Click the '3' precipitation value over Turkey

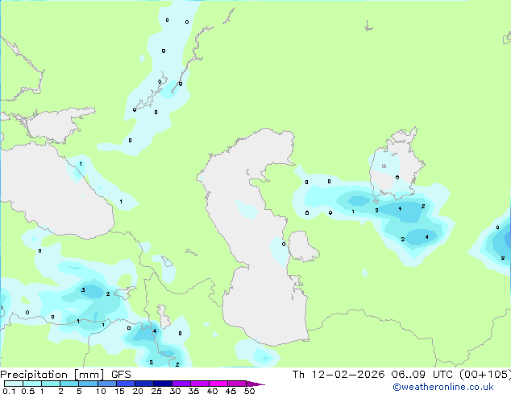(84, 290)
